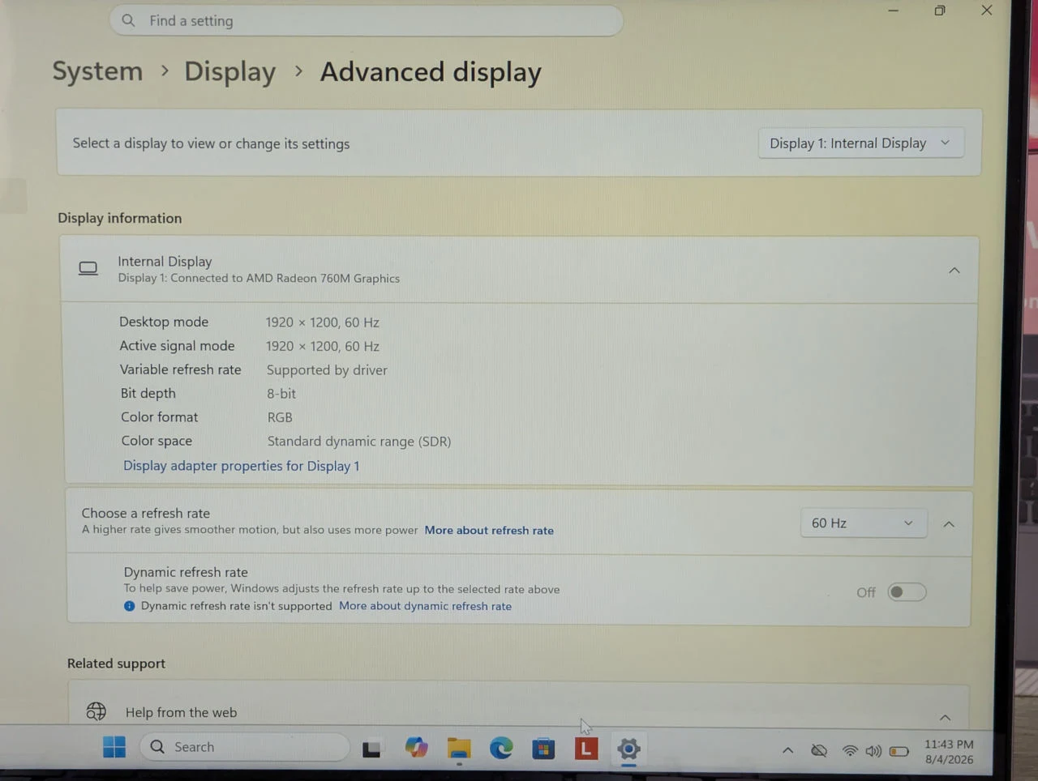The image size is (1038, 781).
Task: Click the RGB Color format value
Action: (280, 417)
